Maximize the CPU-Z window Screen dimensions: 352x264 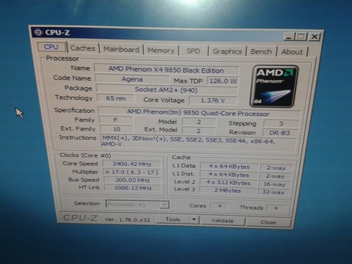coord(301,37)
